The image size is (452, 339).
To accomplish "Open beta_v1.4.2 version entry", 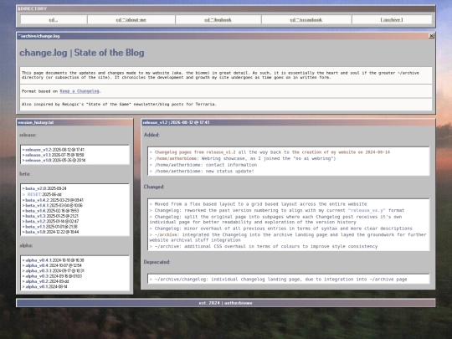I will (x=53, y=200).
